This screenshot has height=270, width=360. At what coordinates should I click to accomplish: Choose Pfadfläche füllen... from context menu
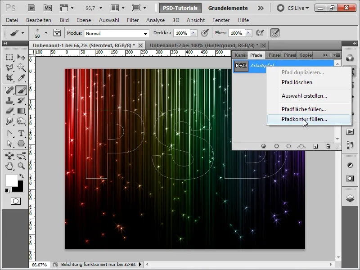click(x=309, y=109)
